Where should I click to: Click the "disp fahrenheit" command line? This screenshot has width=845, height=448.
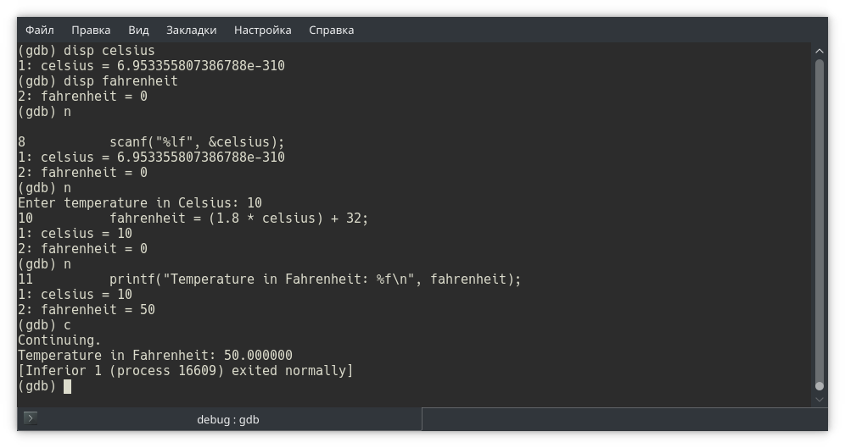pyautogui.click(x=98, y=81)
